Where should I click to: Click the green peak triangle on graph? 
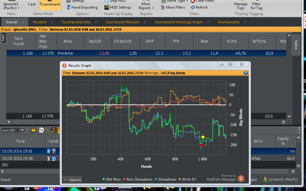point(122,87)
